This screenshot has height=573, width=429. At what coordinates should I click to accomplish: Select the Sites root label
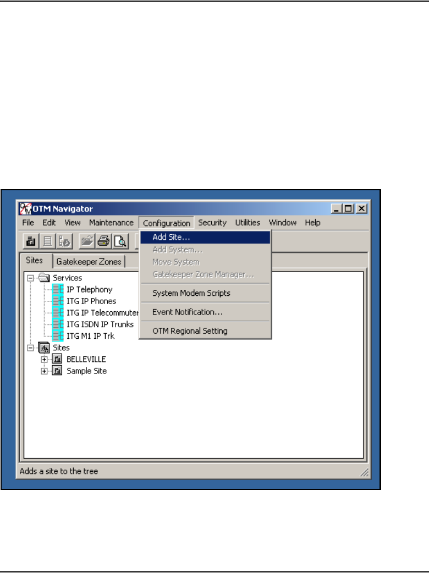click(x=61, y=348)
